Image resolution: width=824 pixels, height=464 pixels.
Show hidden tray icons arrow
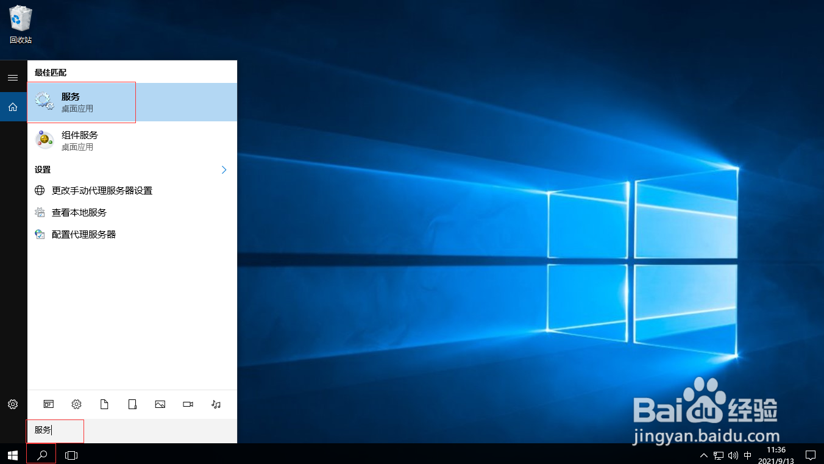tap(704, 455)
